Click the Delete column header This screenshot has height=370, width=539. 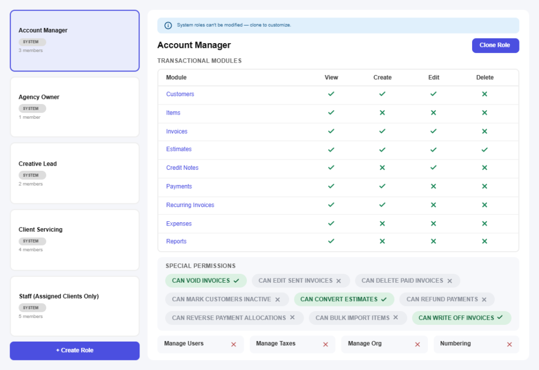[x=485, y=78]
